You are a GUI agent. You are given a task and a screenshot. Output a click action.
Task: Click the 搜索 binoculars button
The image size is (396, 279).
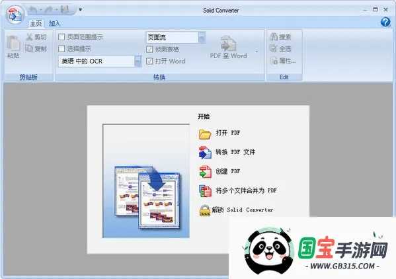click(280, 37)
